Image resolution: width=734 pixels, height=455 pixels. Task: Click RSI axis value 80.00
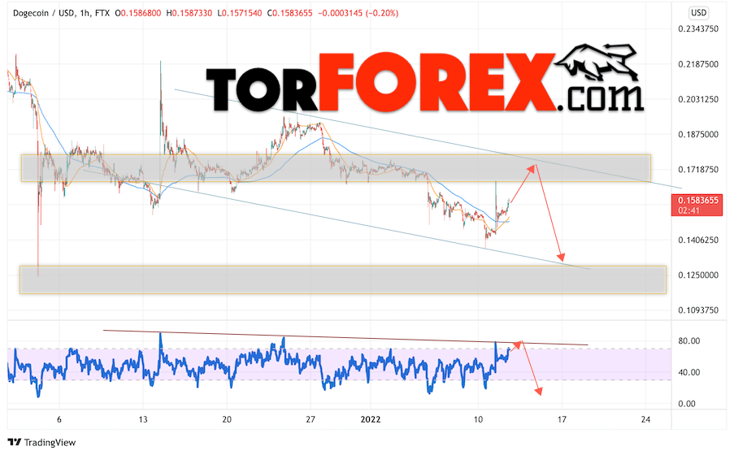coord(689,340)
